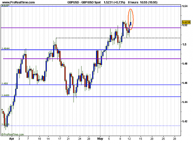Viewport: 193px width, 145px height.
Task: Click the 1.5231 (+0.73%) quote in header
Action: 115,2
